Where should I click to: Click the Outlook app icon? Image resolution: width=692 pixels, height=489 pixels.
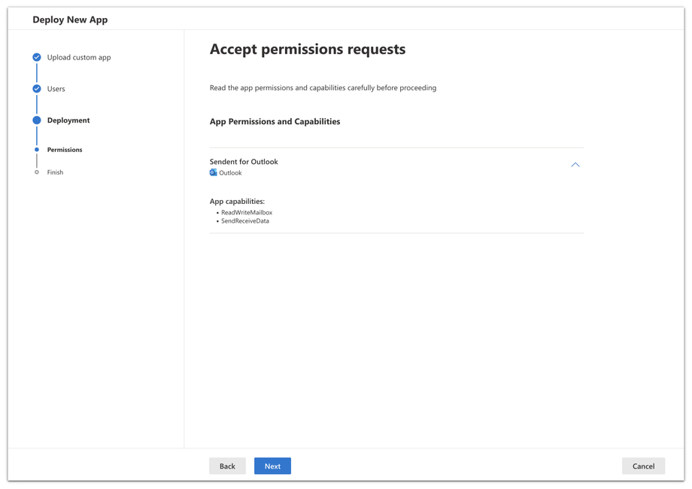214,173
